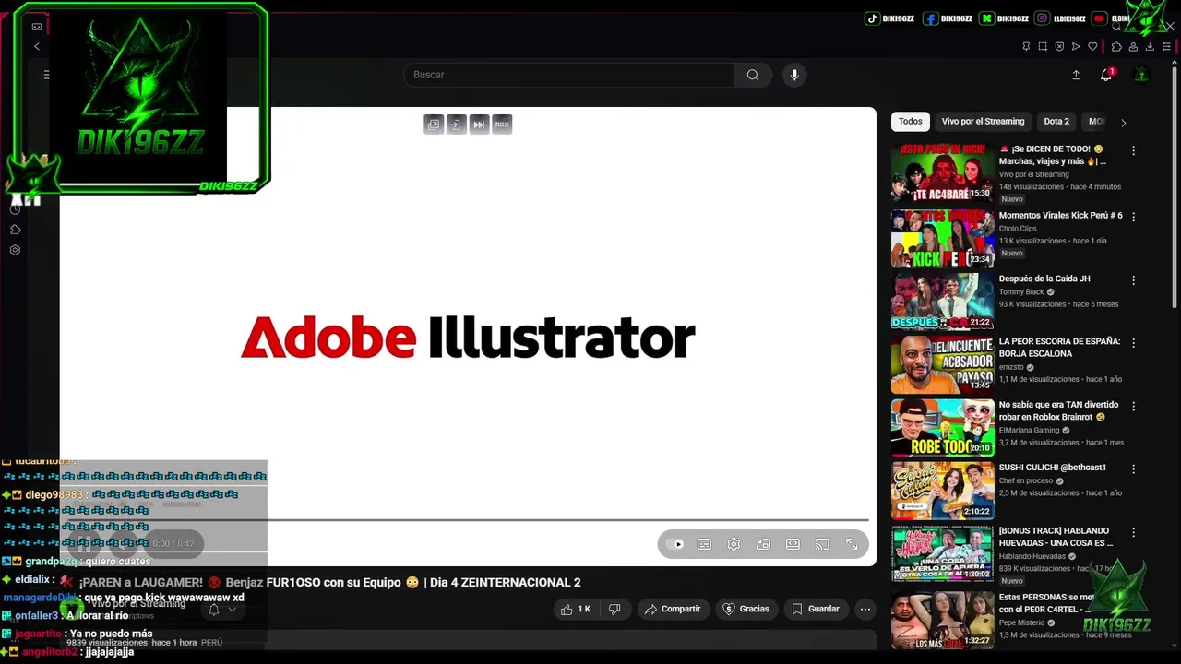The height and width of the screenshot is (664, 1181).
Task: Toggle subtitles in the video player
Action: [704, 544]
